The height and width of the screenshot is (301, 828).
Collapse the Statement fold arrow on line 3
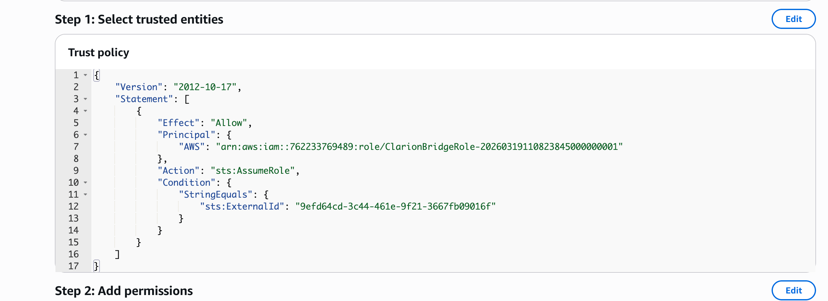[x=85, y=99]
